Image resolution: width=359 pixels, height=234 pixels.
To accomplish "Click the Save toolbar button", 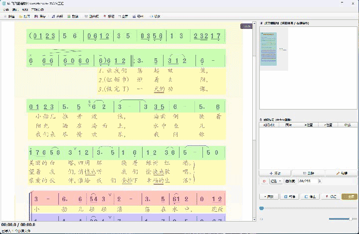I will coord(40,16).
